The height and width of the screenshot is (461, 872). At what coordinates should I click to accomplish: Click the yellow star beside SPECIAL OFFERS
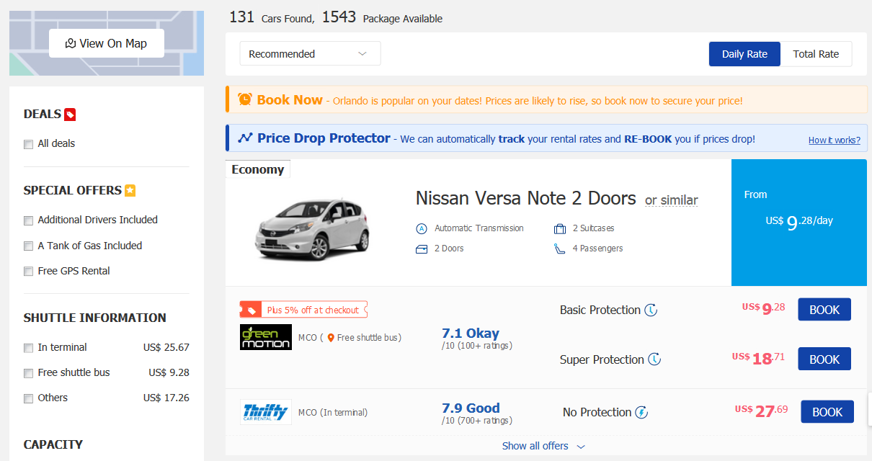pos(130,191)
